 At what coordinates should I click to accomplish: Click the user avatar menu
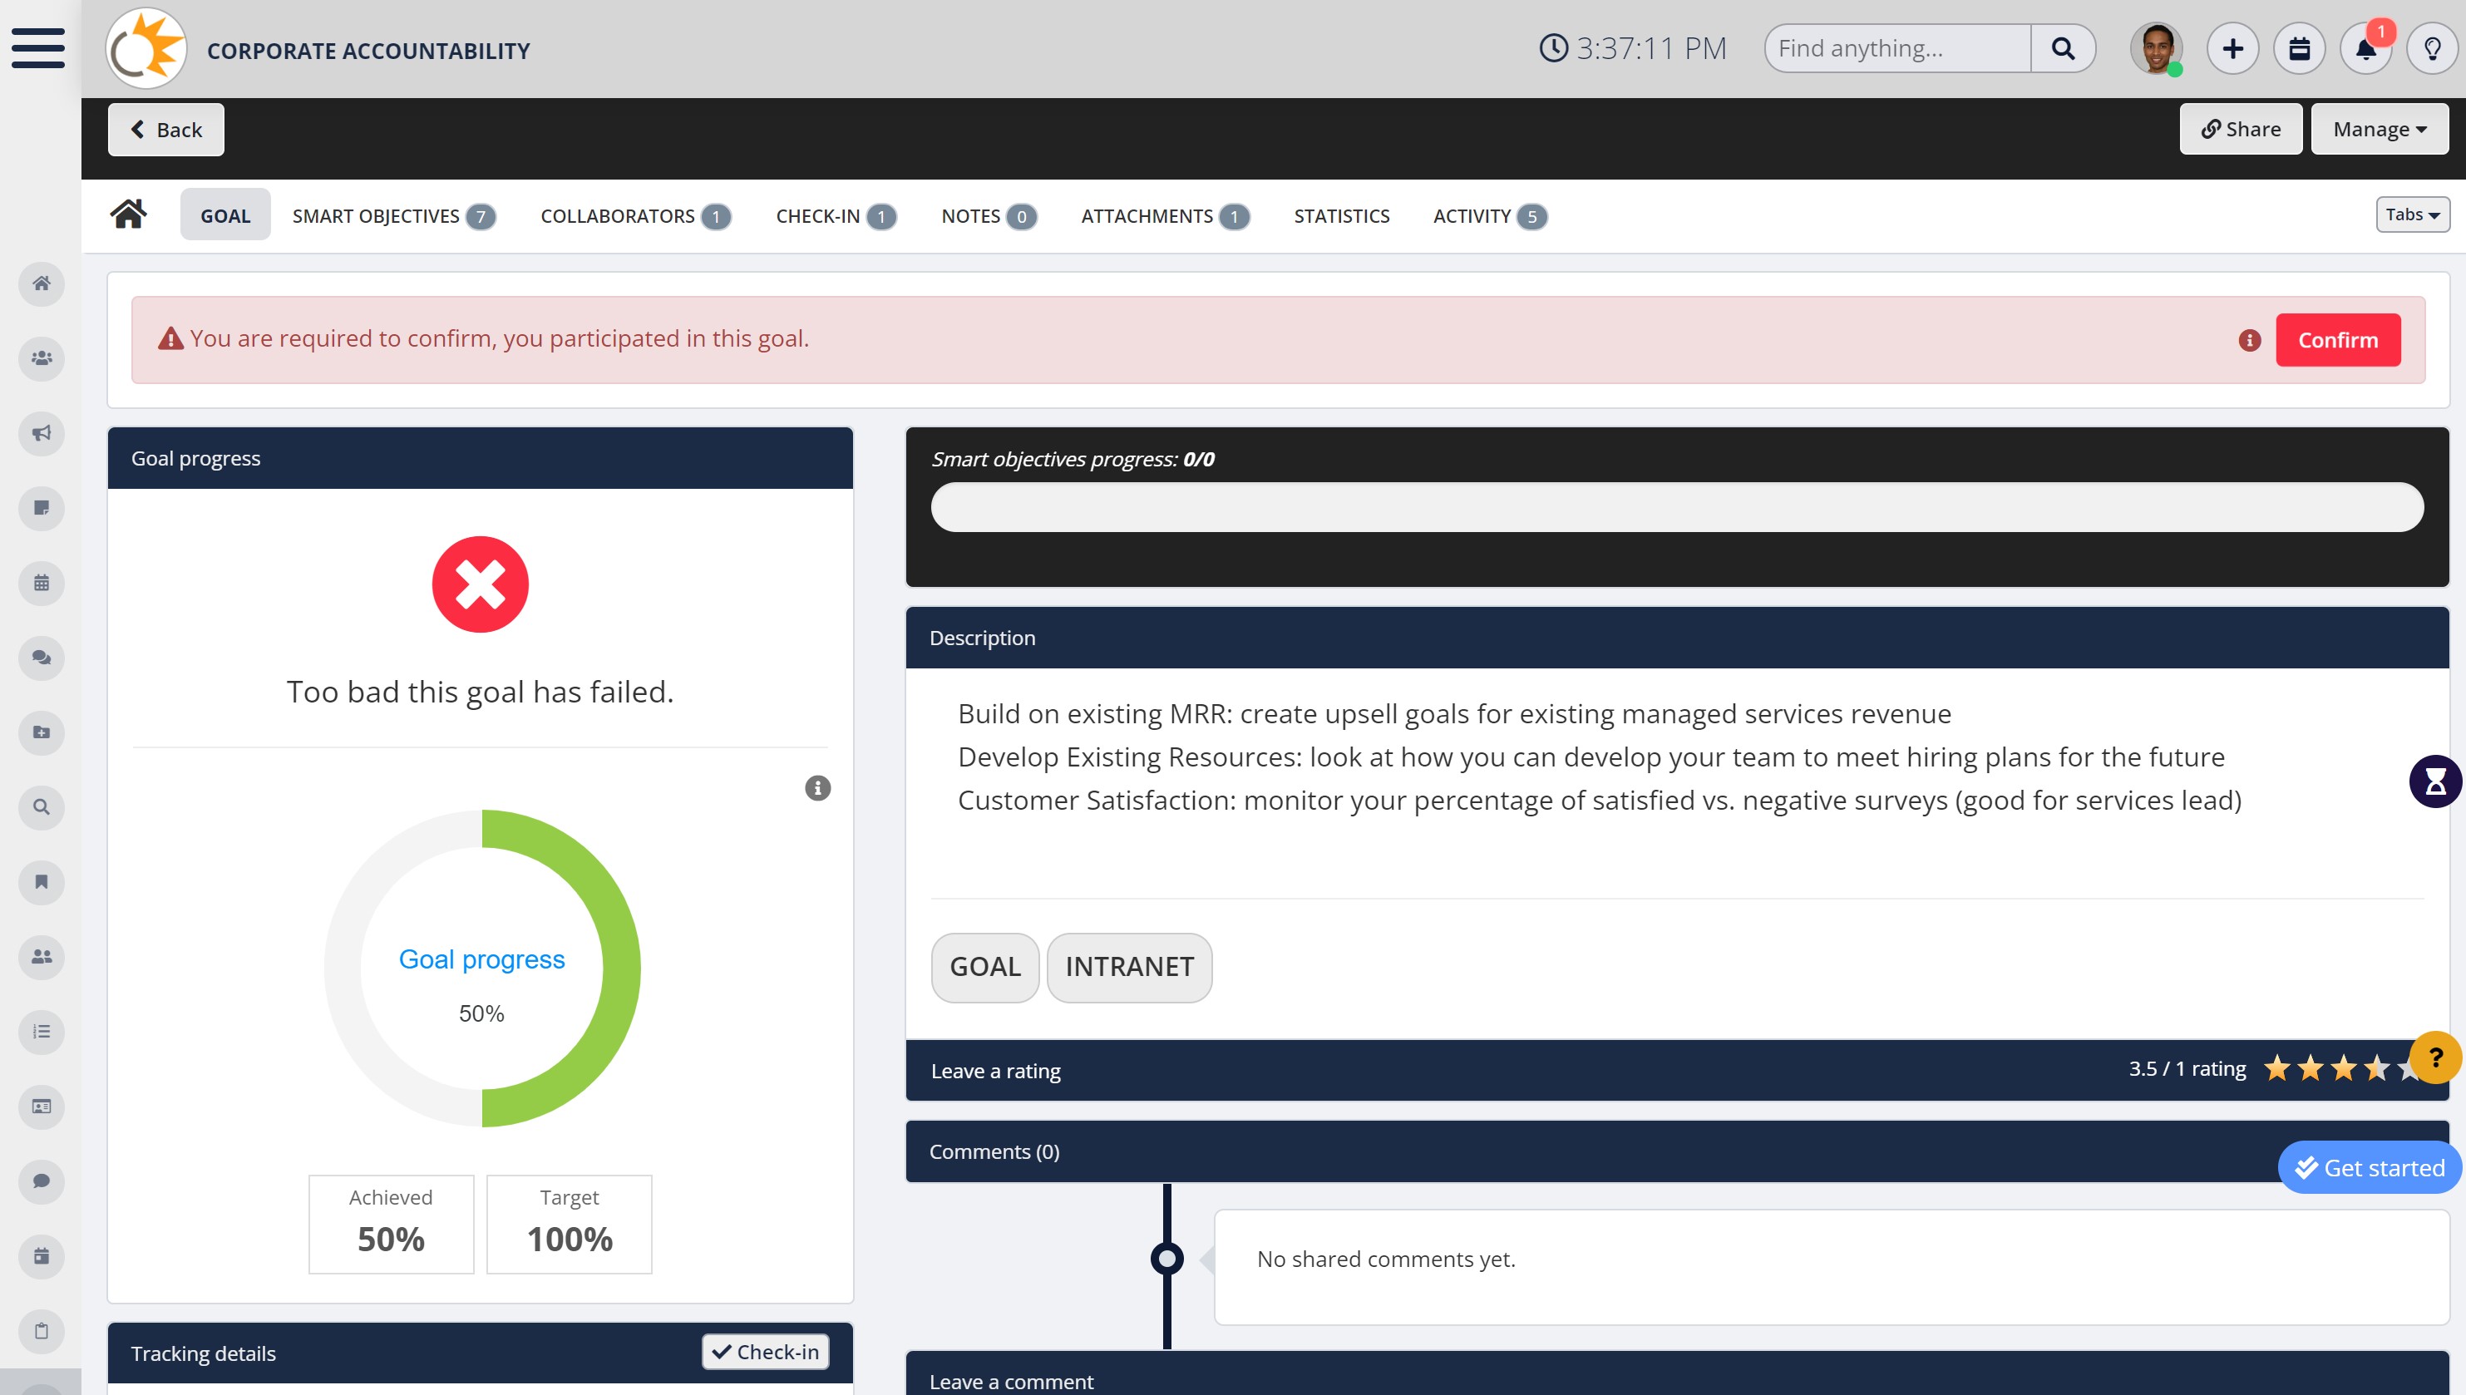pyautogui.click(x=2156, y=49)
